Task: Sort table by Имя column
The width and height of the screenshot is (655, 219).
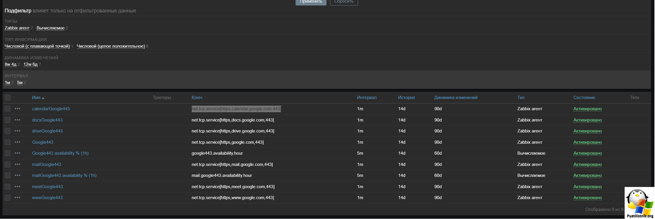Action: pyautogui.click(x=38, y=98)
